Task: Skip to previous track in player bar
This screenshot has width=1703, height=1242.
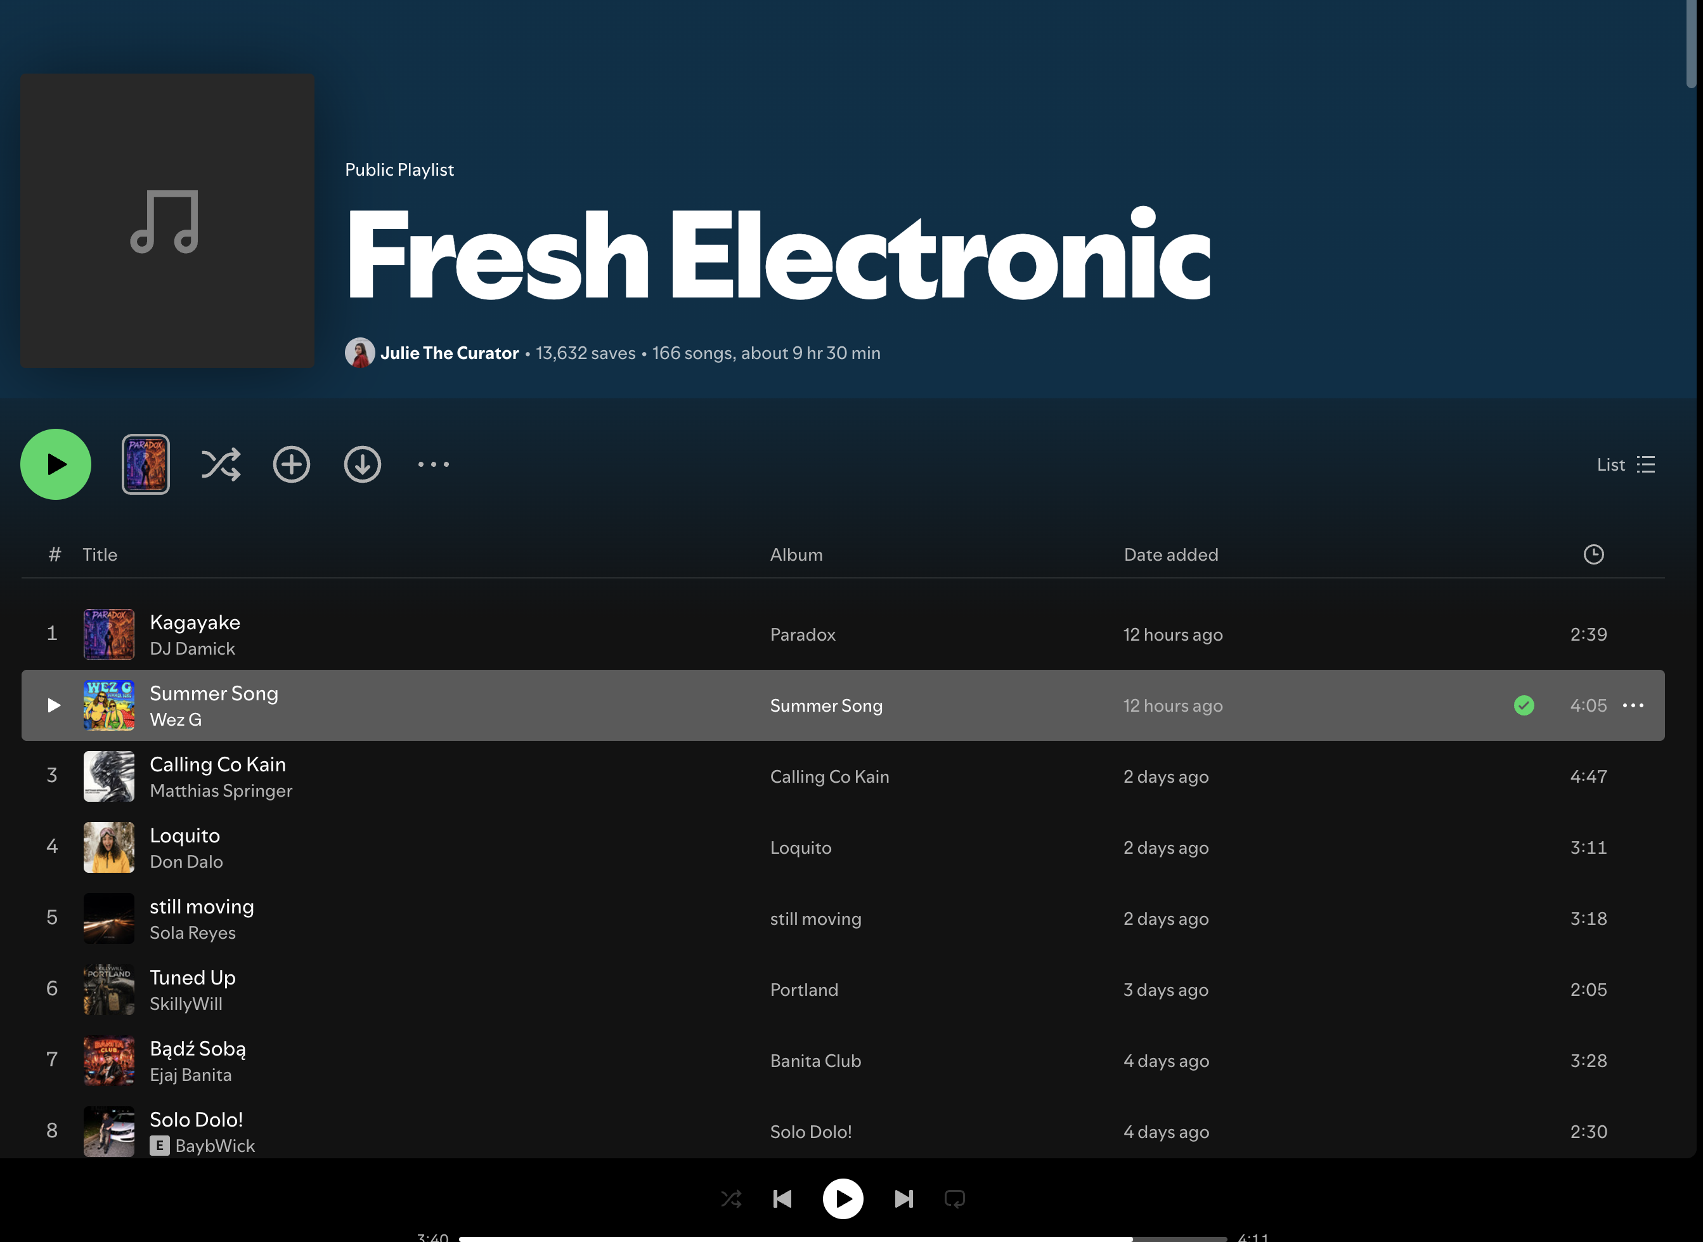Action: [782, 1198]
